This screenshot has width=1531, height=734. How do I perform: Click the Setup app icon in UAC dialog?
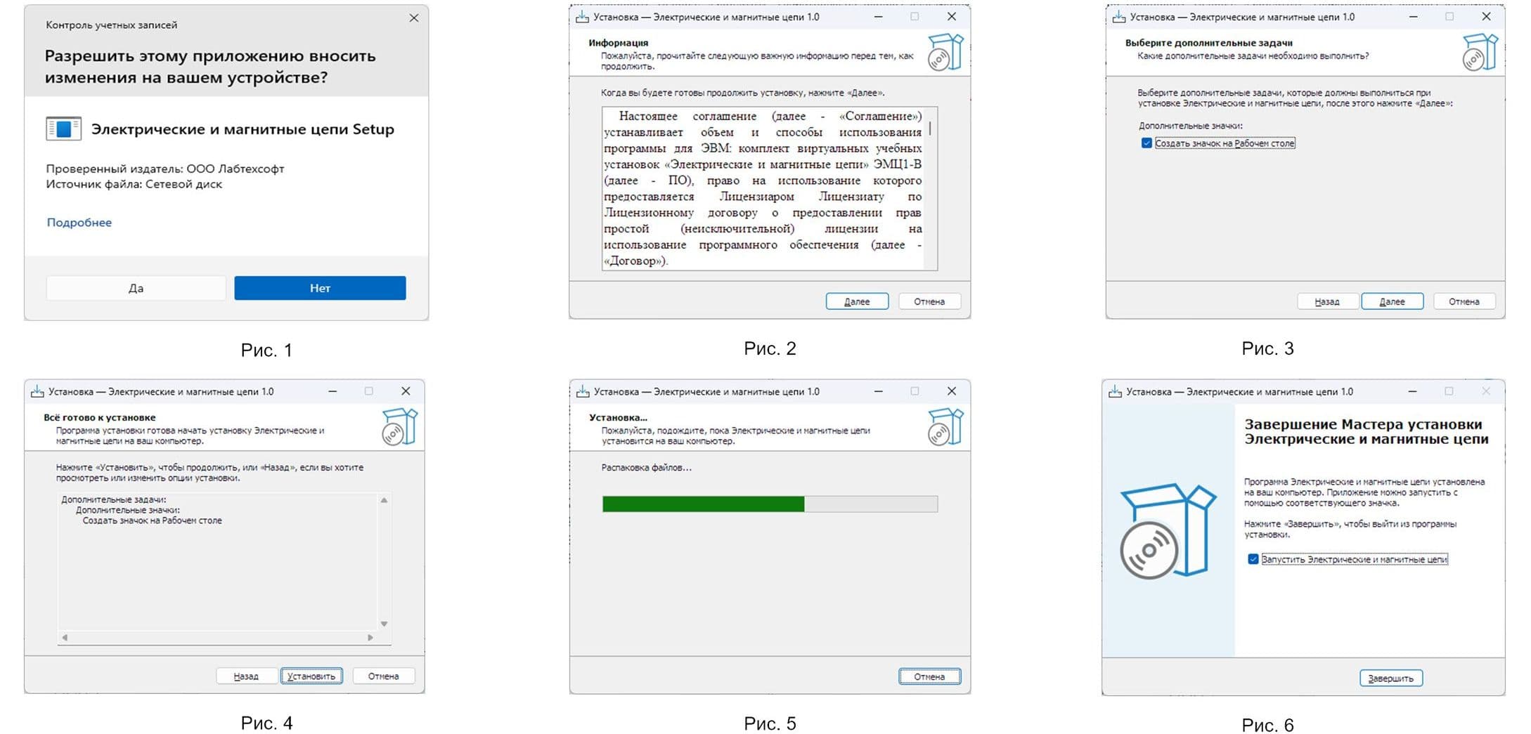(63, 129)
